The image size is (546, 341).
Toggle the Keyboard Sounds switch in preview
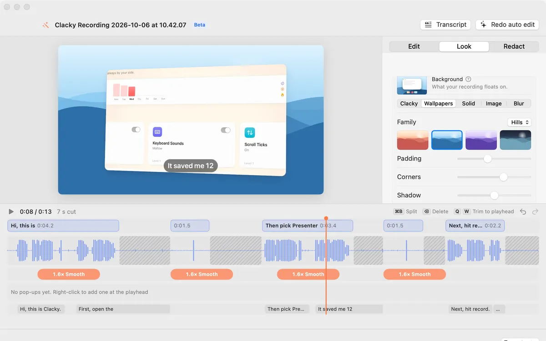point(226,130)
